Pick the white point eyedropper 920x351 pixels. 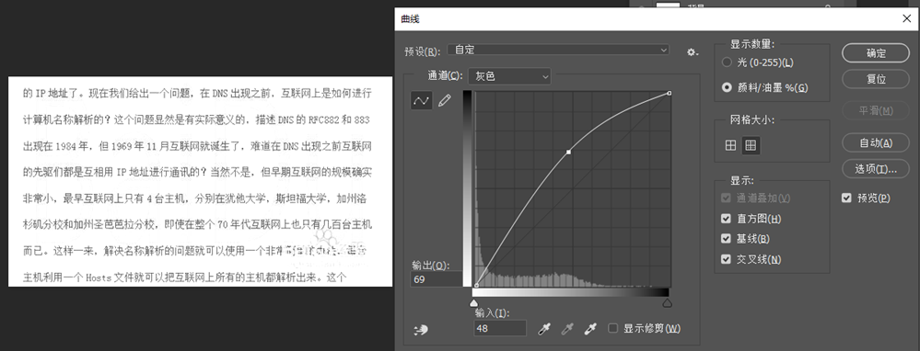click(x=589, y=329)
